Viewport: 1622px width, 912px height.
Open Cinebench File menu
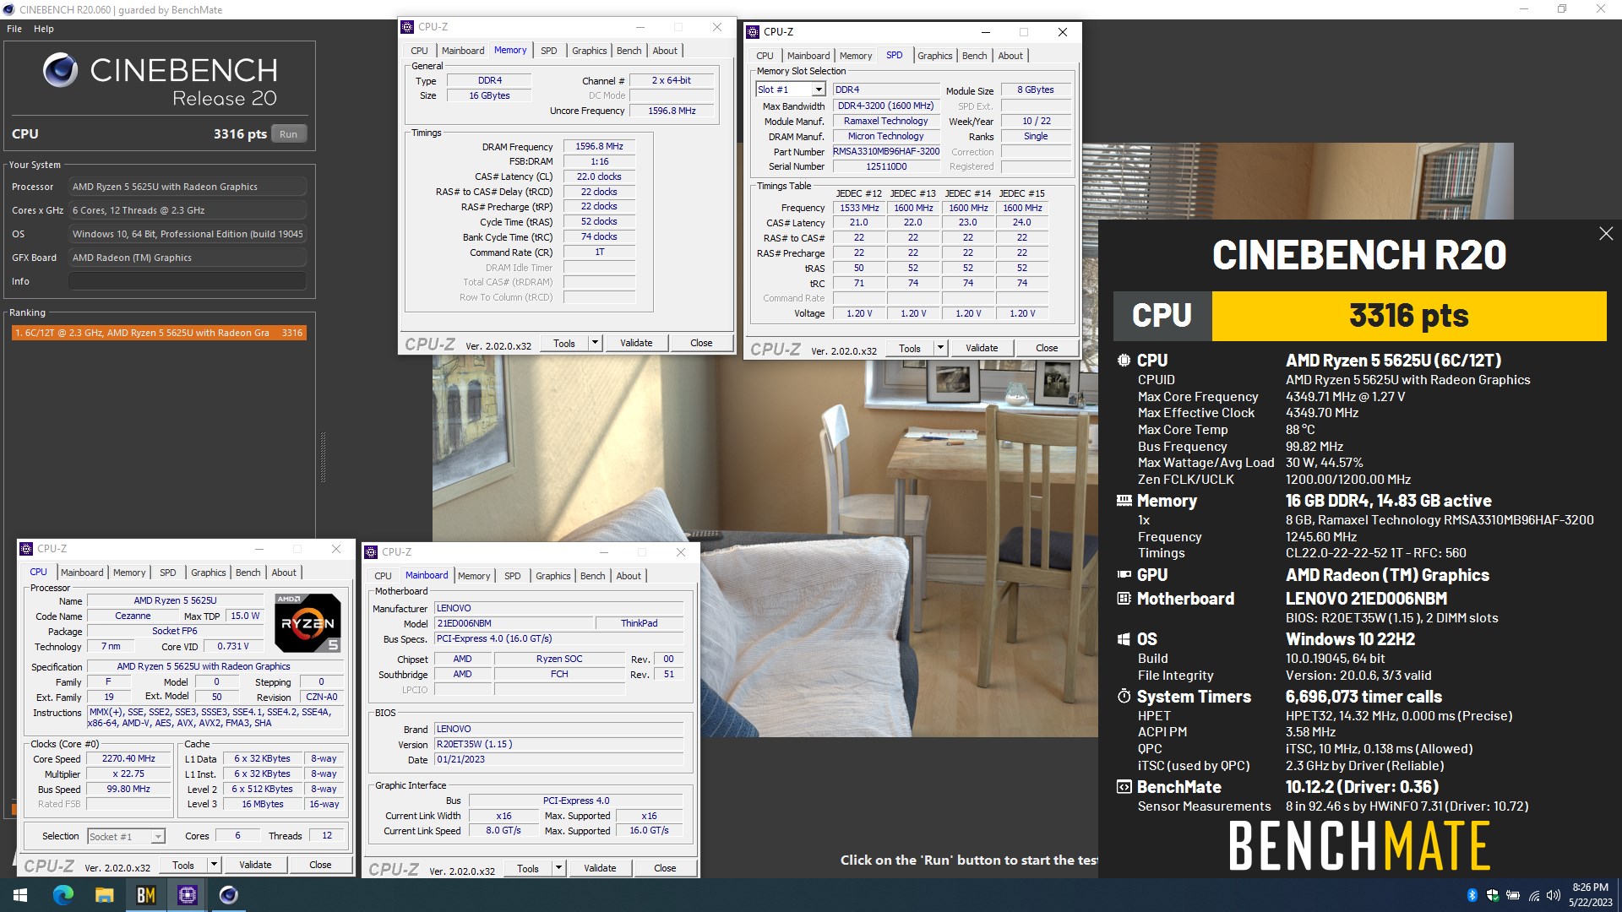[14, 29]
